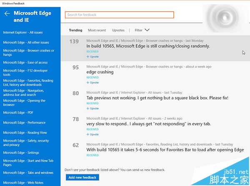Screen dimensions: 250x186
Task: Switch to the Trending tab
Action: click(75, 30)
